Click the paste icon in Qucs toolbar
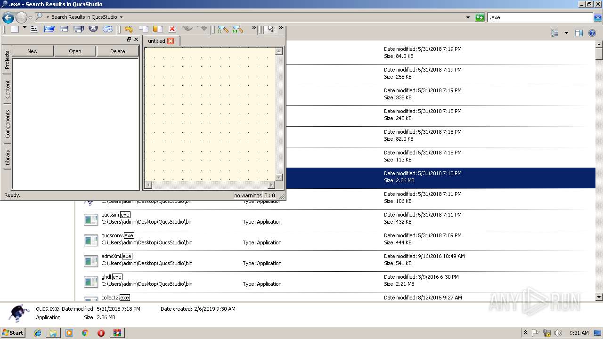 click(157, 29)
